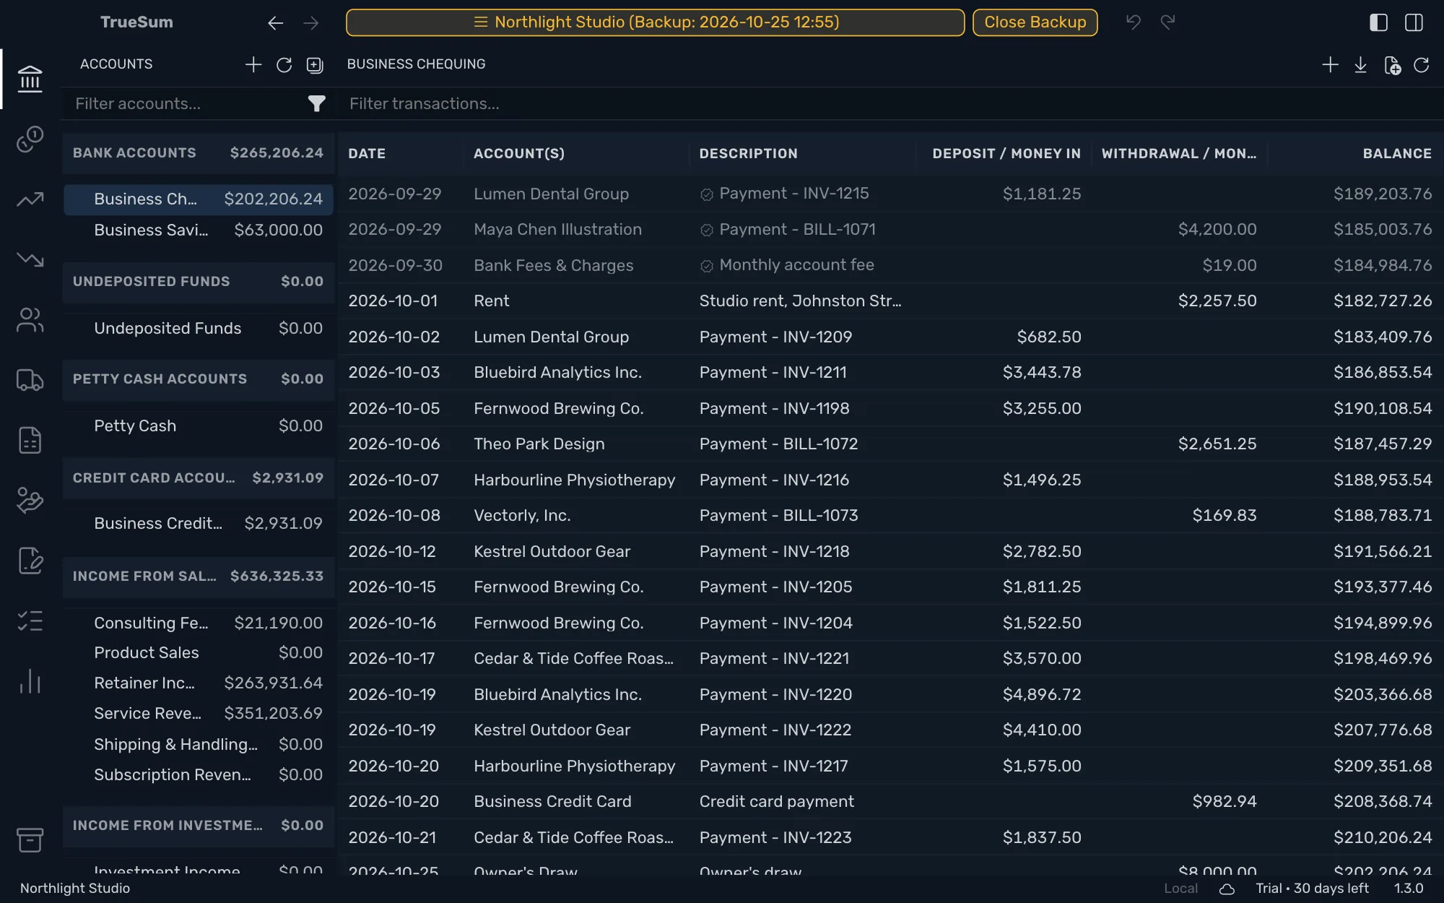Navigate forward with the right arrow

311,23
